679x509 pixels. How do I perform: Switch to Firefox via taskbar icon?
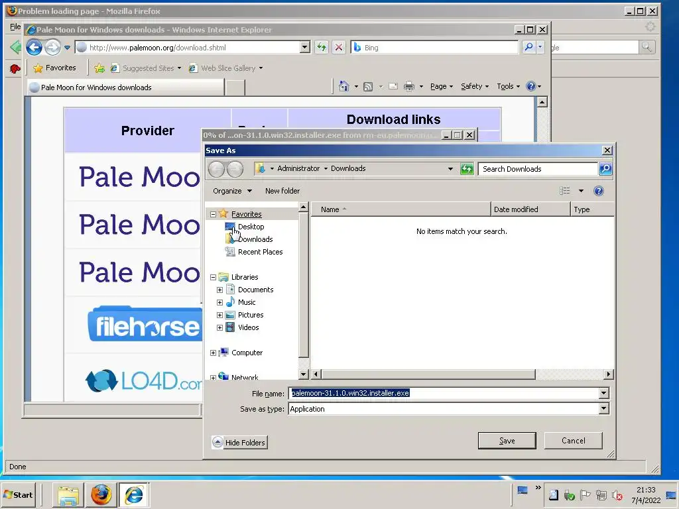pyautogui.click(x=101, y=495)
